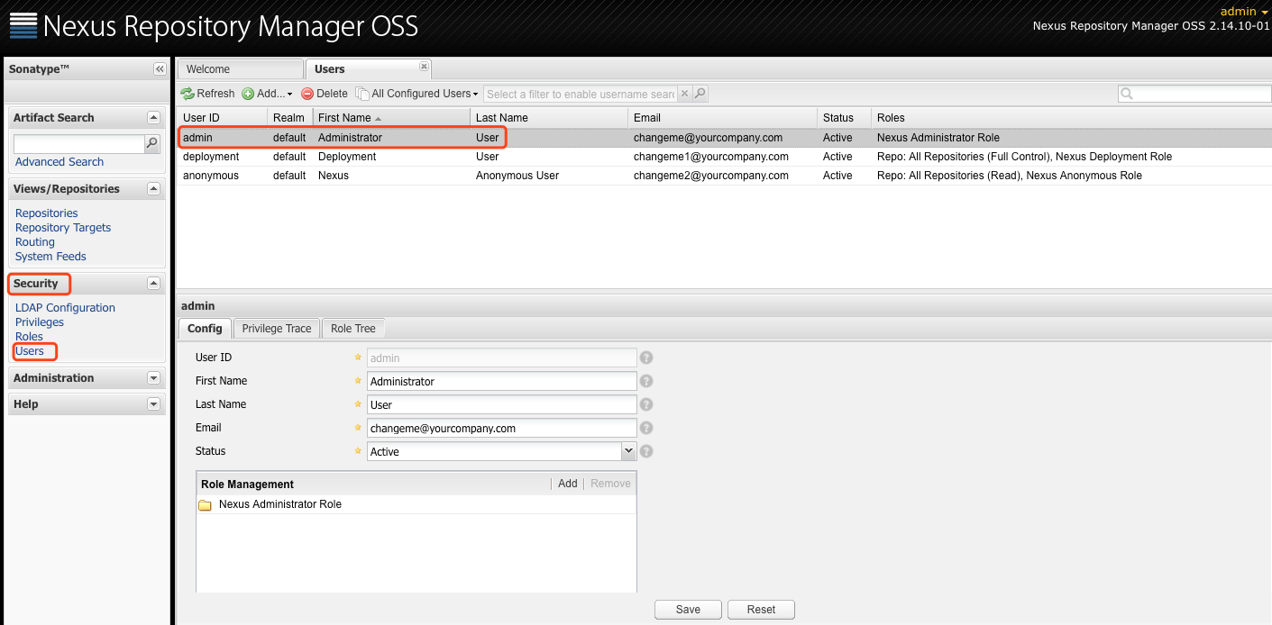Clear the username filter with X icon

tap(684, 94)
